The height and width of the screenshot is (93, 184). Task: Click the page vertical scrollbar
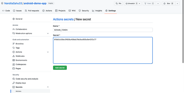(x=183, y=32)
